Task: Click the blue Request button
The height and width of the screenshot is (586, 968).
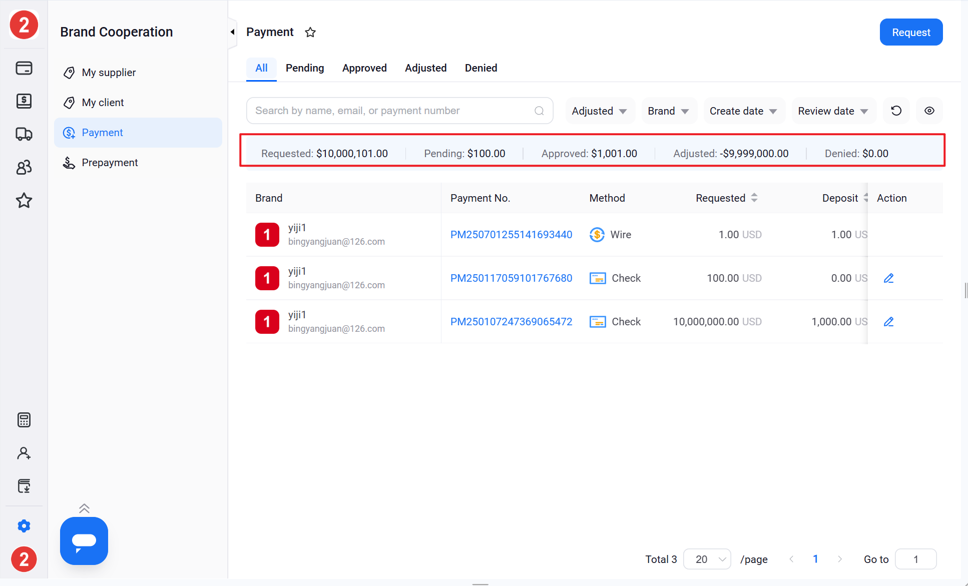Action: click(911, 32)
